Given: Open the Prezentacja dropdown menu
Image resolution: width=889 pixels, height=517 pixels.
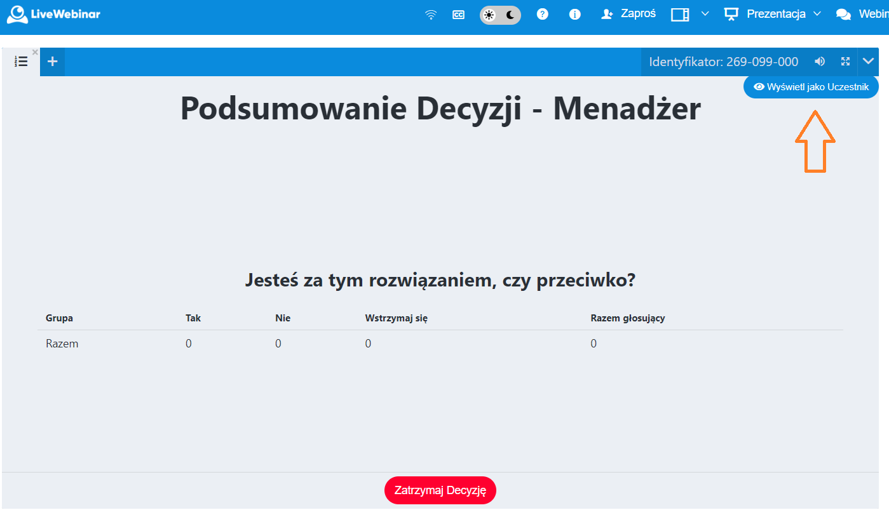Looking at the screenshot, I should pyautogui.click(x=773, y=14).
